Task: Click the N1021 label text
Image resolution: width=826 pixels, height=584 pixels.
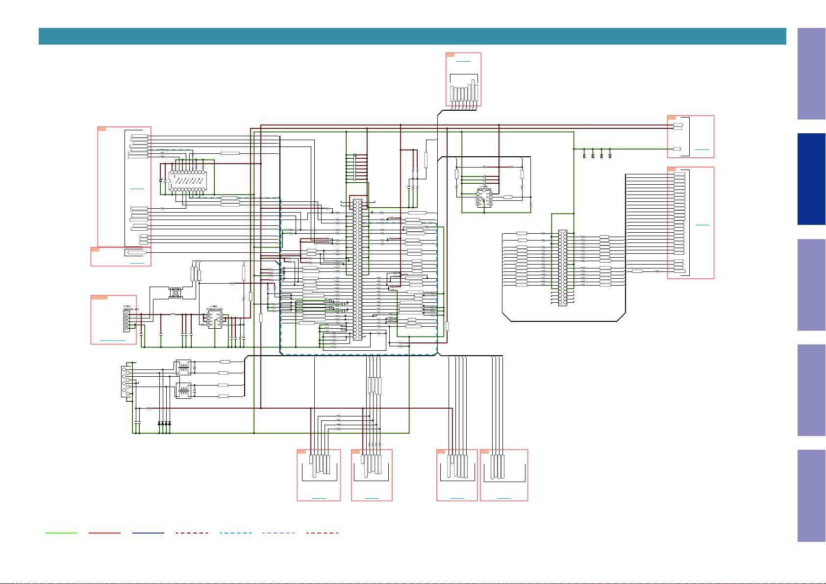Action: pyautogui.click(x=127, y=306)
